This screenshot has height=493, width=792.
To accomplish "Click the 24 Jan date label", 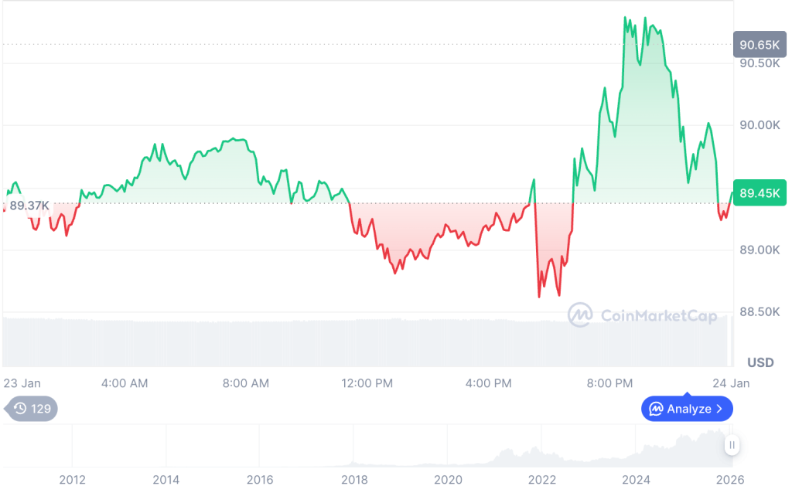I will [731, 383].
